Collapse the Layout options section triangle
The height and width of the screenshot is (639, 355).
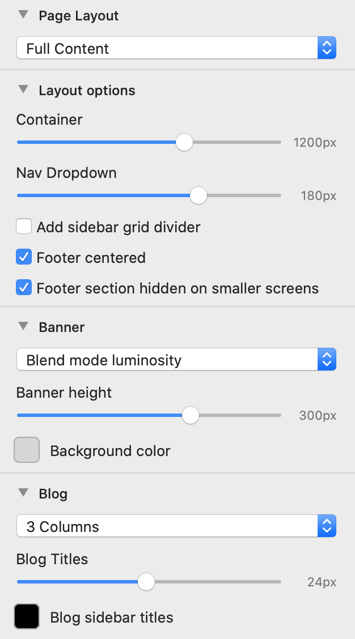23,90
